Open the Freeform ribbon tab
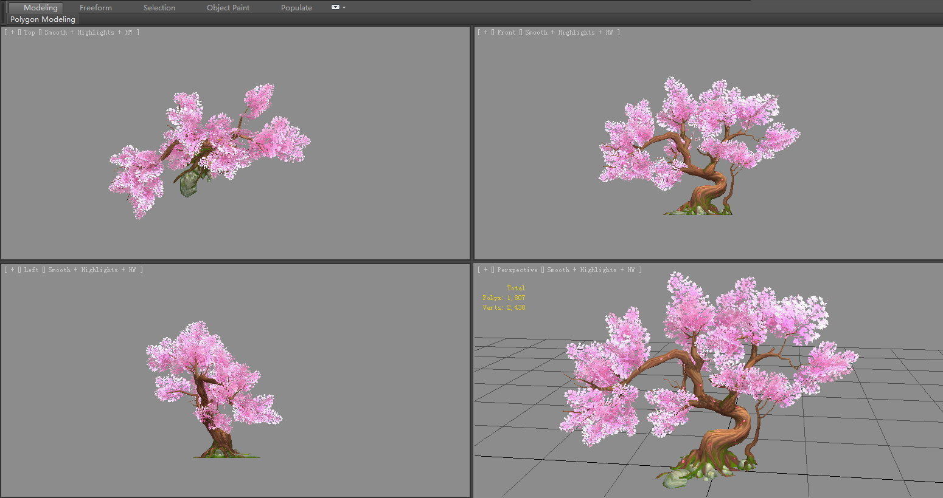Viewport: 943px width, 498px height. [96, 7]
